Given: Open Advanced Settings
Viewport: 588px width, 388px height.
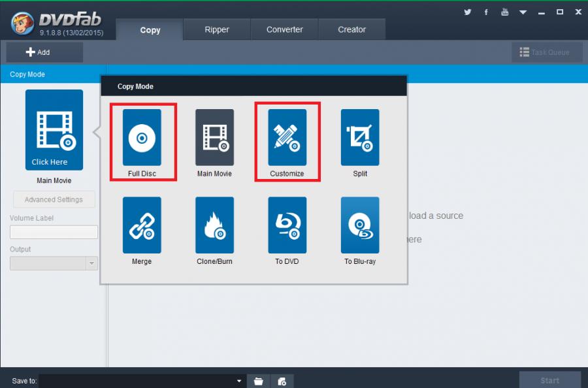Looking at the screenshot, I should point(54,199).
